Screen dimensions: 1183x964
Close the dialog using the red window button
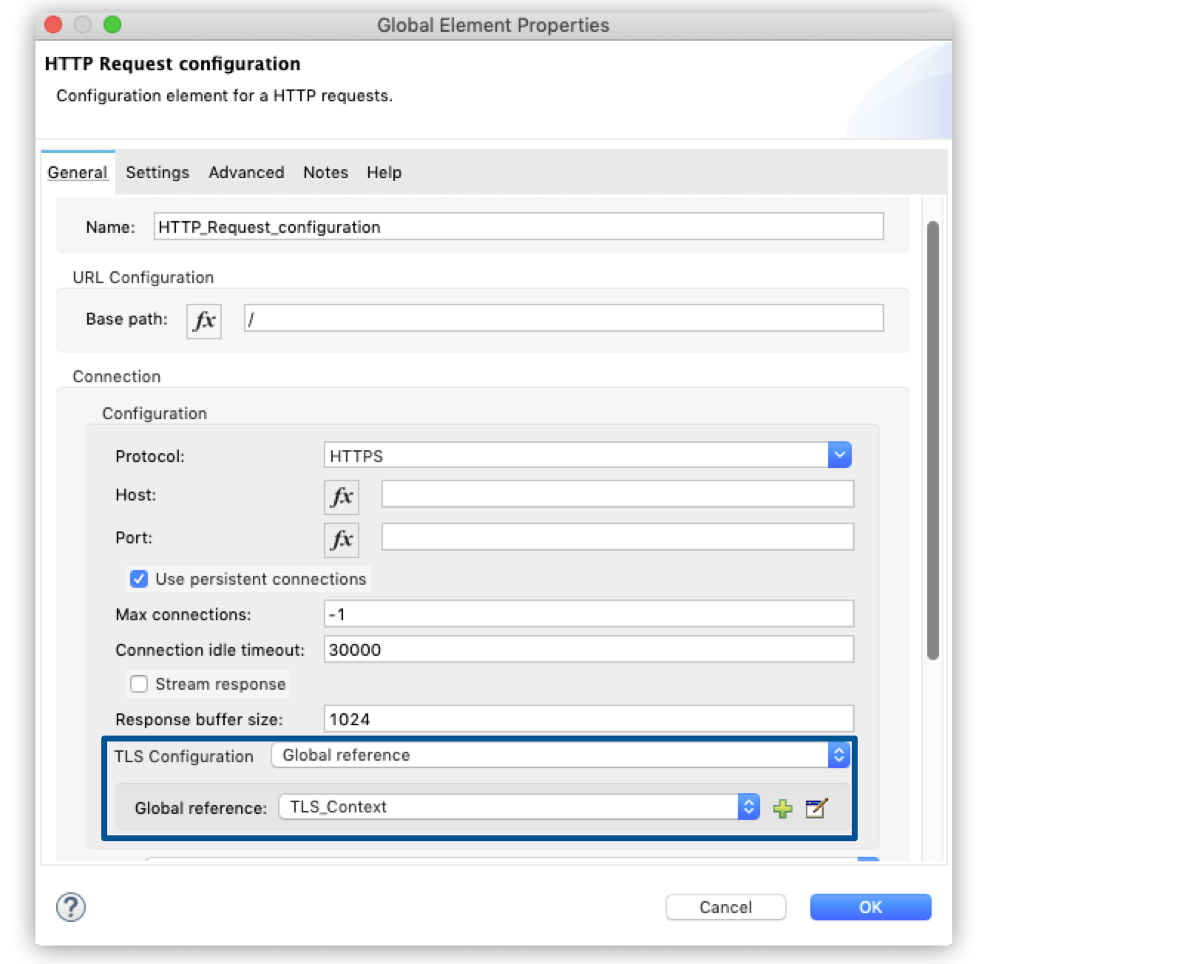coord(54,25)
